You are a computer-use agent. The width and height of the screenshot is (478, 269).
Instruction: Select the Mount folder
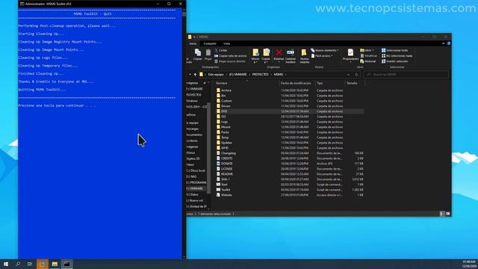tap(226, 127)
